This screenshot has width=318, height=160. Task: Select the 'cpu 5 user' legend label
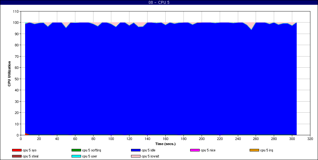coord(89,157)
